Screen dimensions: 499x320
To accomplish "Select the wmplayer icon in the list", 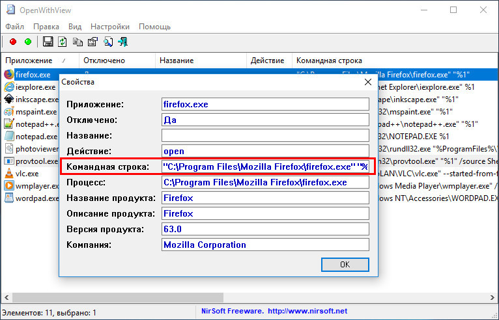I will (9, 185).
